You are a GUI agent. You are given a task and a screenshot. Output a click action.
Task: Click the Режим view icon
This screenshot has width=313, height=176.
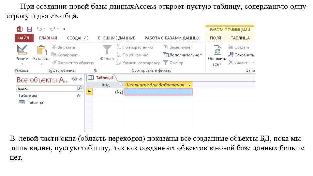tap(22, 50)
